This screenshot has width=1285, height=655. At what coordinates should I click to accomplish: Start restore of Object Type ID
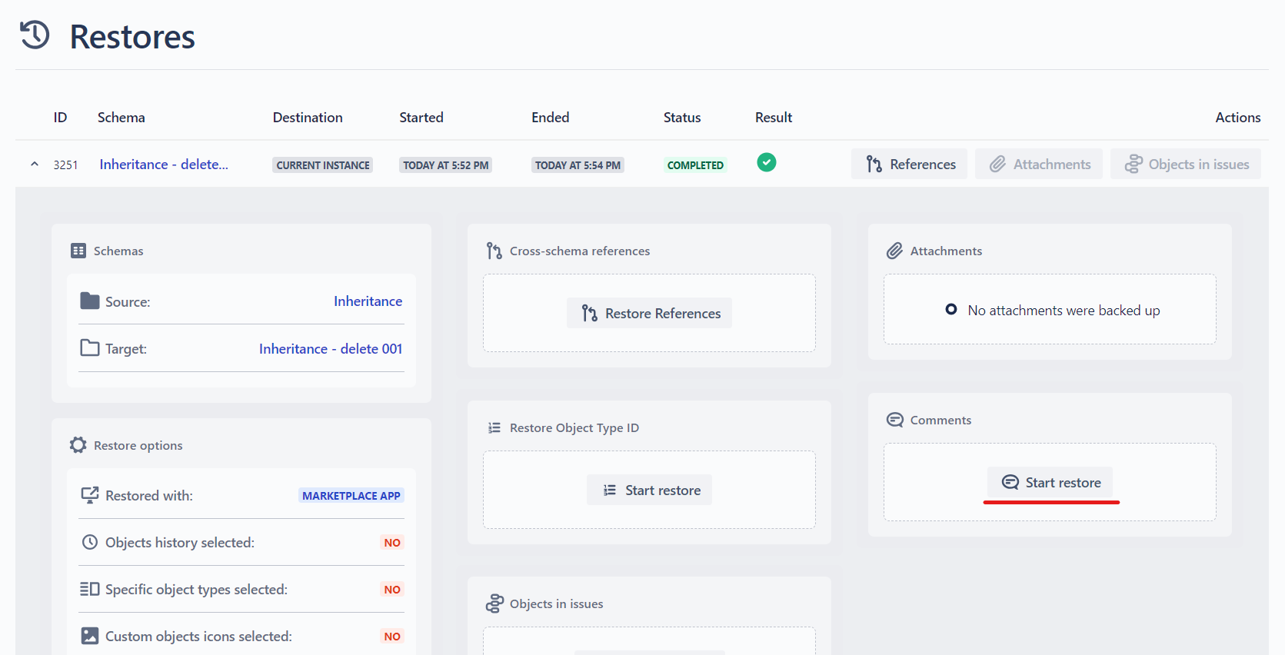650,490
